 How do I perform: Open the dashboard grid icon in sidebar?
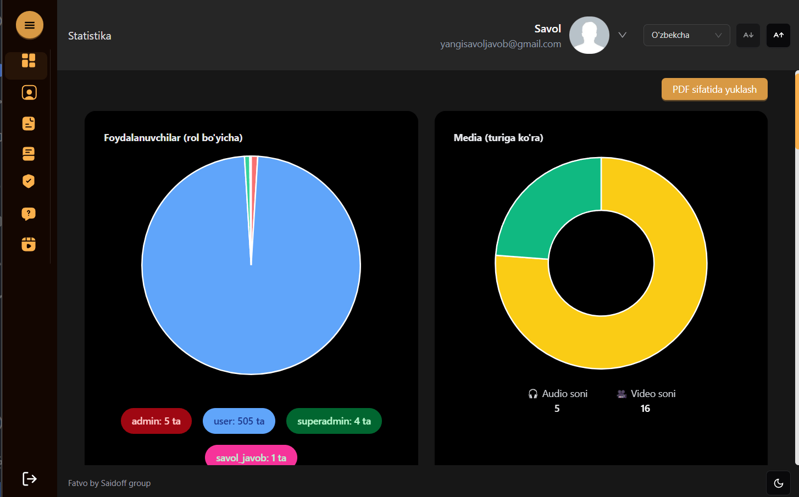pos(29,60)
